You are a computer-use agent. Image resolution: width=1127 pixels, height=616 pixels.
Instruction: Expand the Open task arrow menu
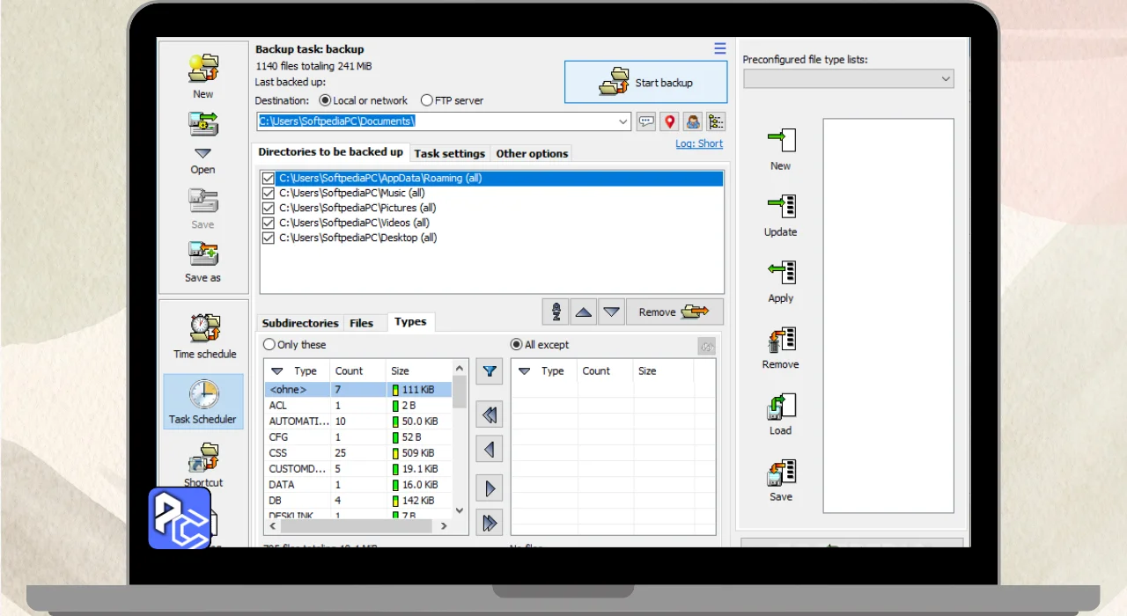203,153
